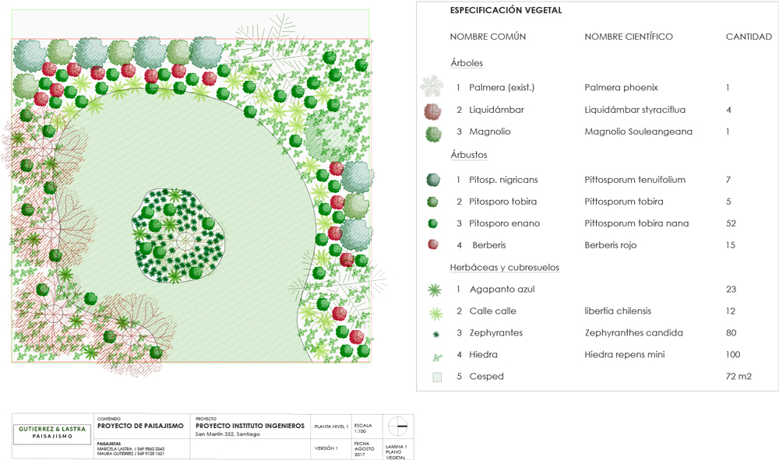Click the NOMBRE COMÚN column header

488,37
